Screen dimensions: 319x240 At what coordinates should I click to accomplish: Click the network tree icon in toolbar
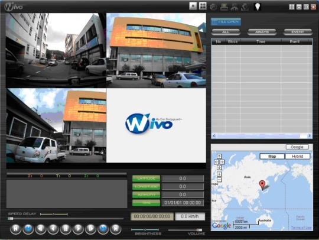tap(235, 7)
